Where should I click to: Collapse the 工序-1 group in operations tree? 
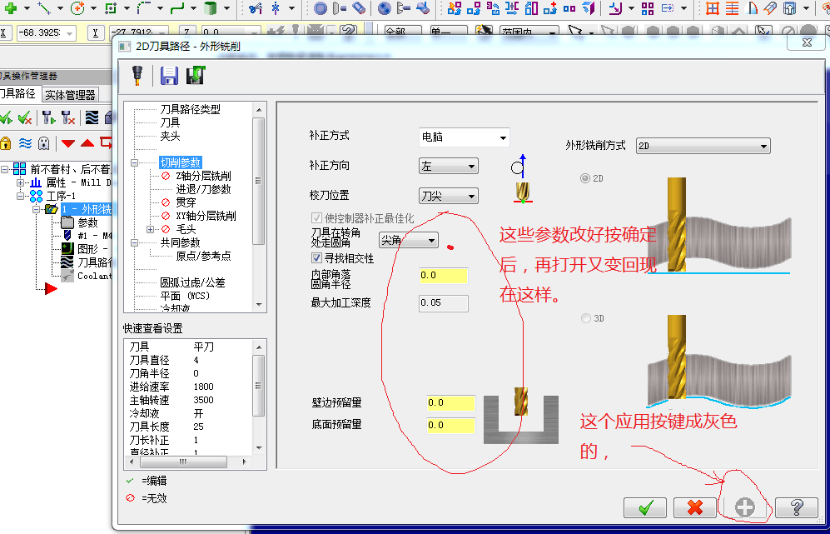pyautogui.click(x=21, y=196)
